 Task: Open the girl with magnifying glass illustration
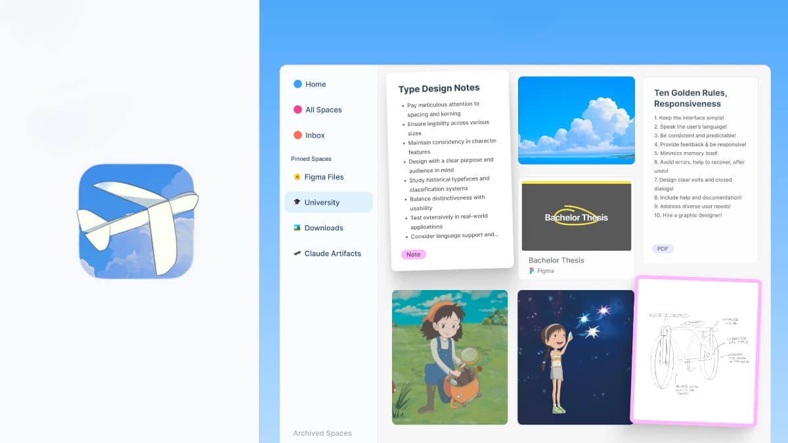click(450, 357)
